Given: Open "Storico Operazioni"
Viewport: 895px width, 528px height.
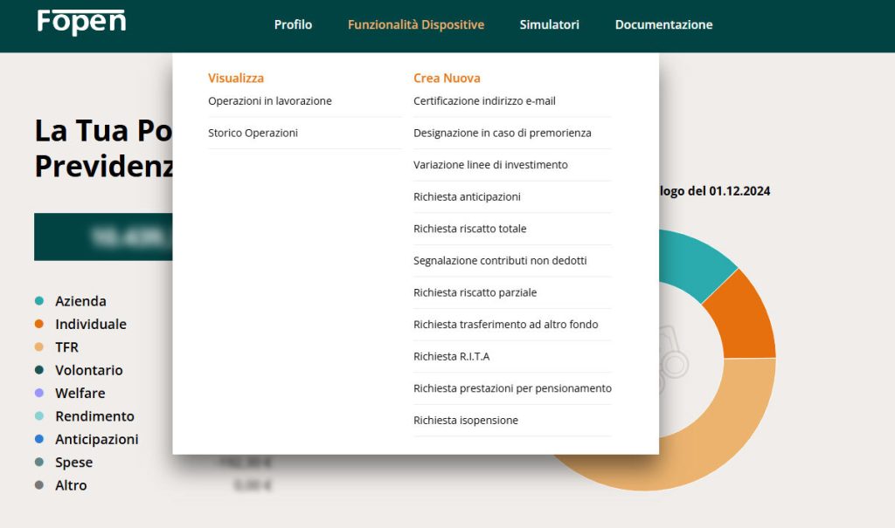Looking at the screenshot, I should pos(253,132).
